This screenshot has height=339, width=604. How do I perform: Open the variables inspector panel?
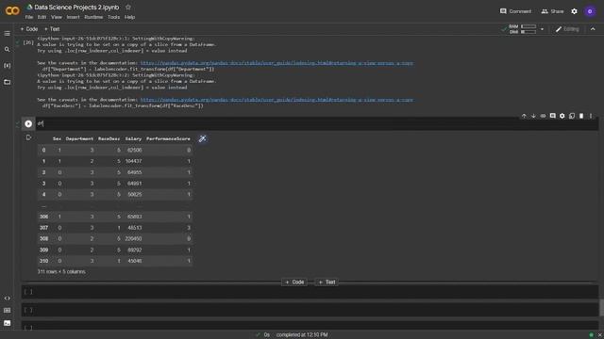[x=7, y=66]
